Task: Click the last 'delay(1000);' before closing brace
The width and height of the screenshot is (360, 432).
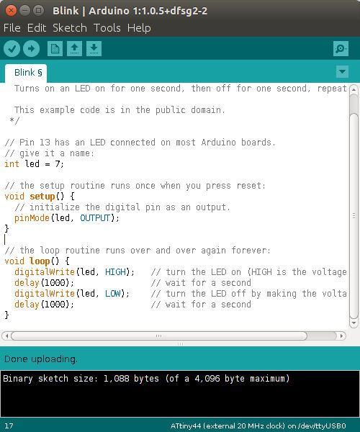Action: coord(44,304)
